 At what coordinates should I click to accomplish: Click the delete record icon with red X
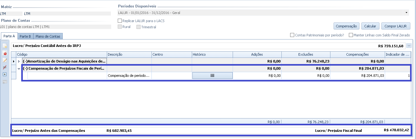pos(5,53)
